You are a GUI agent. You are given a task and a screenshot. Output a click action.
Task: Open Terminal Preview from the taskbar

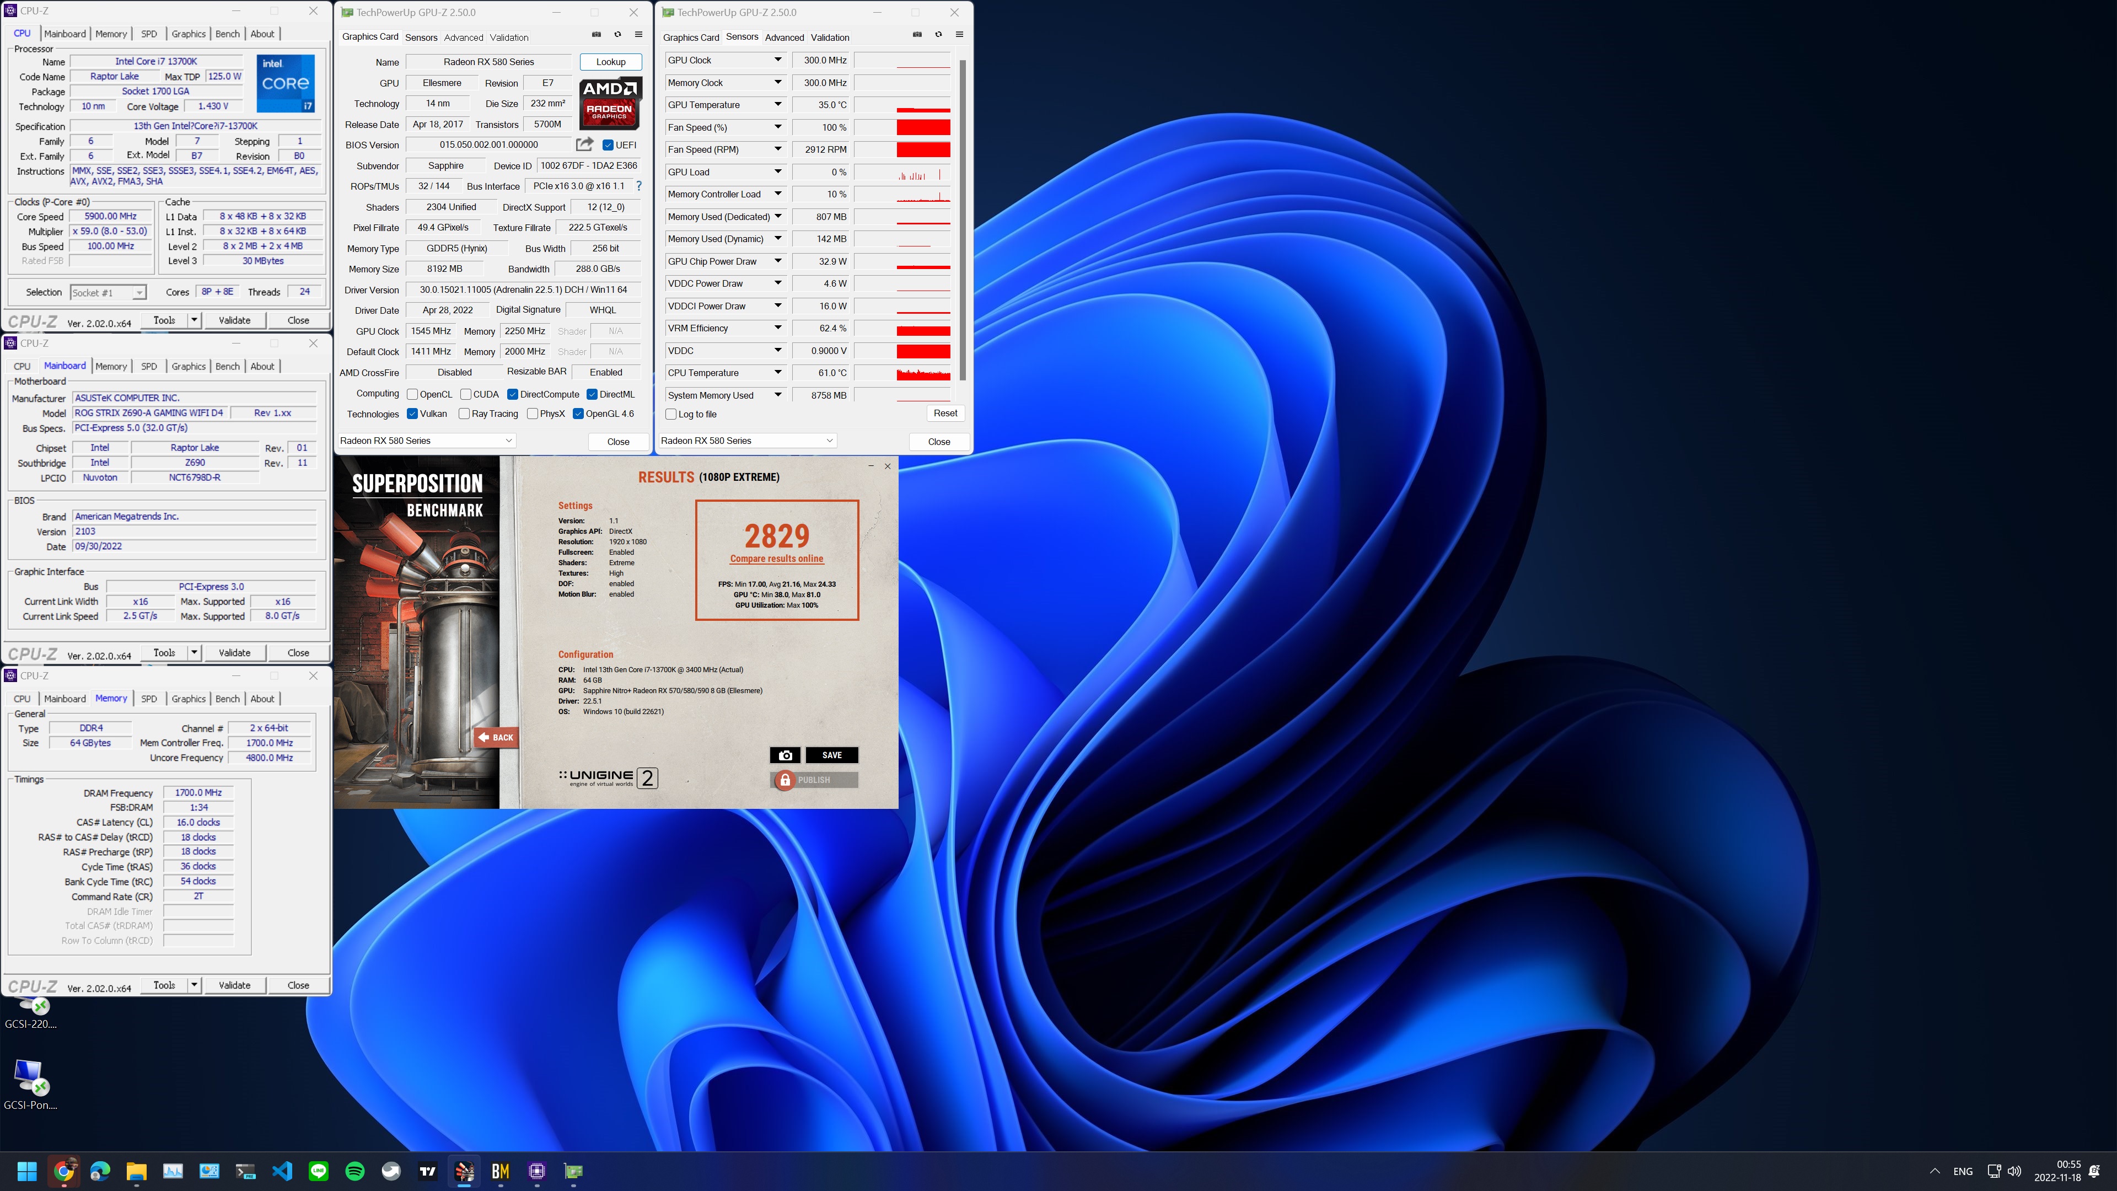click(x=246, y=1171)
